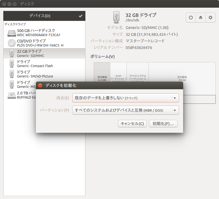Select the 29 GB free space volume
Screen dimensions: 219x199
click(182, 79)
